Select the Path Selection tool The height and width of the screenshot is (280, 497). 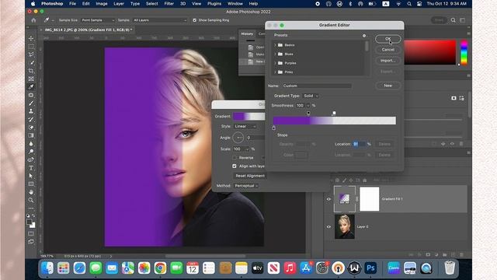(x=31, y=176)
